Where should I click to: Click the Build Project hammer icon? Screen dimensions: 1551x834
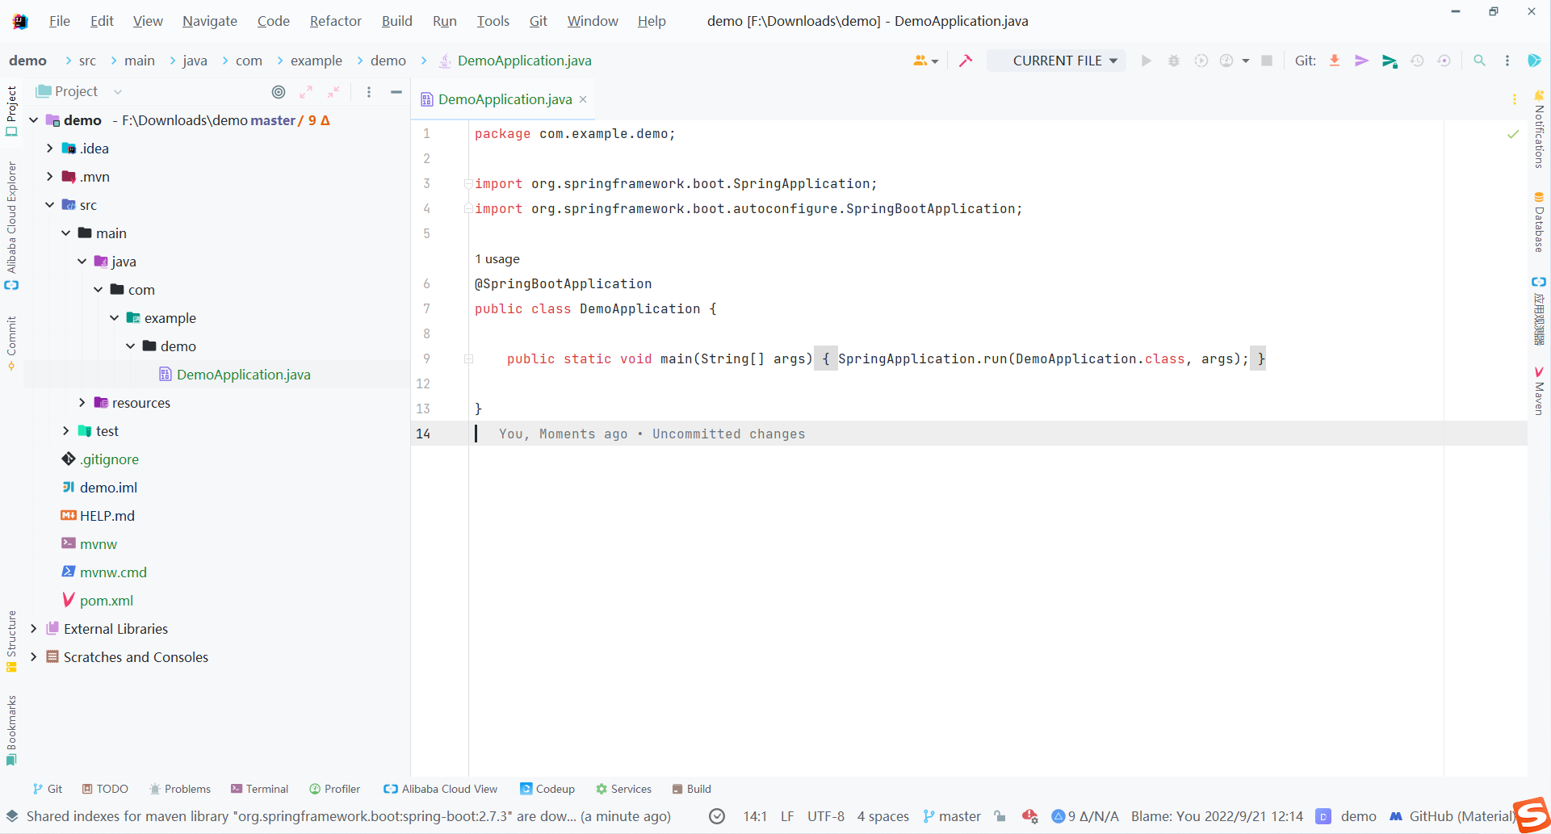[966, 61]
